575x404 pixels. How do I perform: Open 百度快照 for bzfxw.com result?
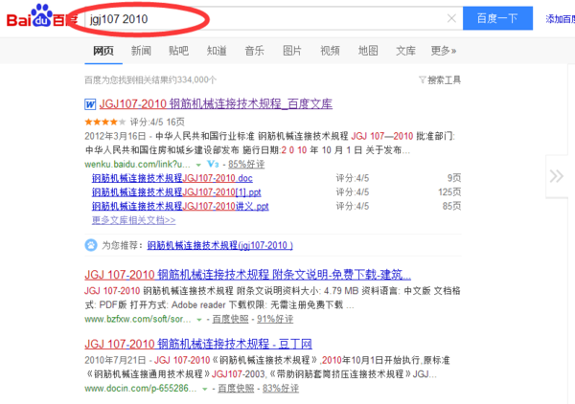point(230,319)
